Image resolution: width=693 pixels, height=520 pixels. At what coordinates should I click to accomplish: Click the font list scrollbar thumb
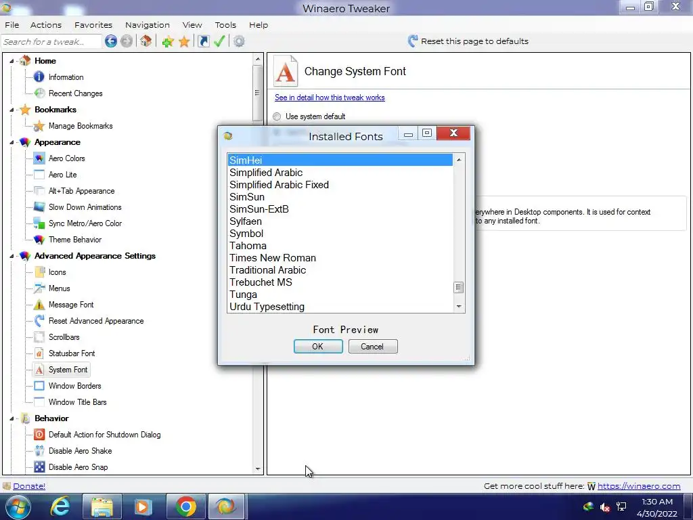click(x=459, y=287)
